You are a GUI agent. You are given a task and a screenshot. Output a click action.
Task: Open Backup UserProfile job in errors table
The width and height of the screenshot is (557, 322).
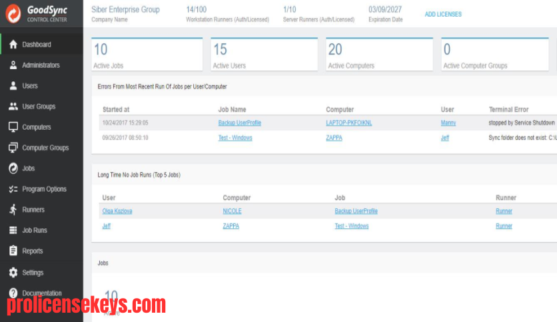point(239,122)
